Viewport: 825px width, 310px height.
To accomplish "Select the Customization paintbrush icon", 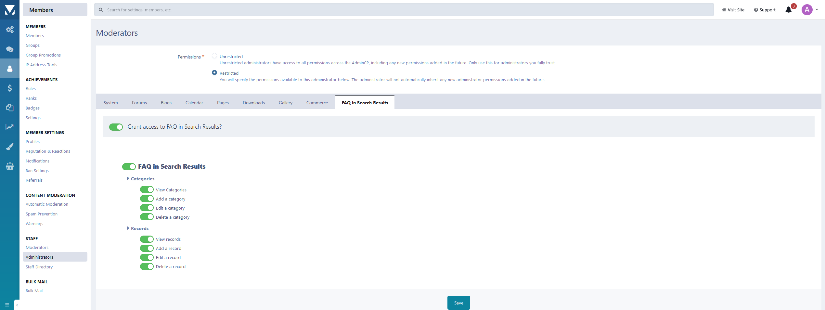I will tap(9, 147).
